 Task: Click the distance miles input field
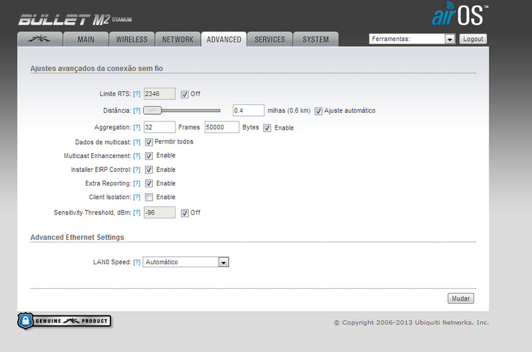click(248, 110)
